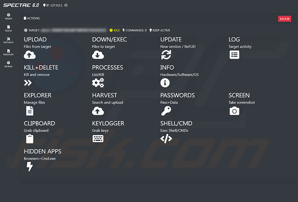The width and height of the screenshot is (298, 202).
Task: Open the Log list icon
Action: click(x=234, y=55)
